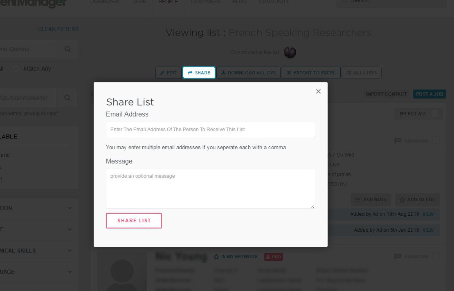This screenshot has height=291, width=454.
Task: Expand the Technical Skills filter section
Action: coord(70,251)
